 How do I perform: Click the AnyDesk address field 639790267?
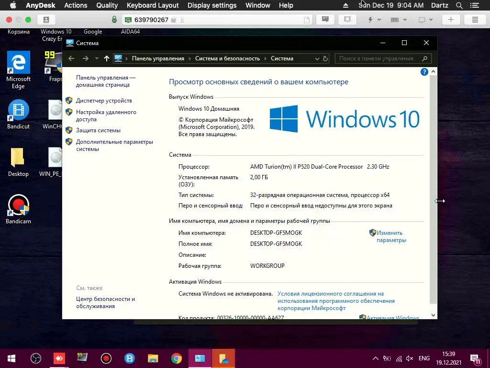[217, 20]
